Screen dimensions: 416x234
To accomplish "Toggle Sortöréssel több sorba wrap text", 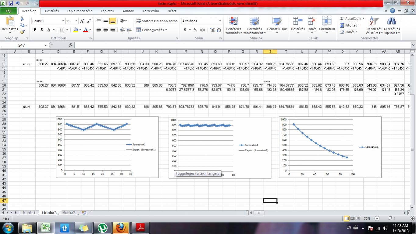I will click(x=157, y=21).
